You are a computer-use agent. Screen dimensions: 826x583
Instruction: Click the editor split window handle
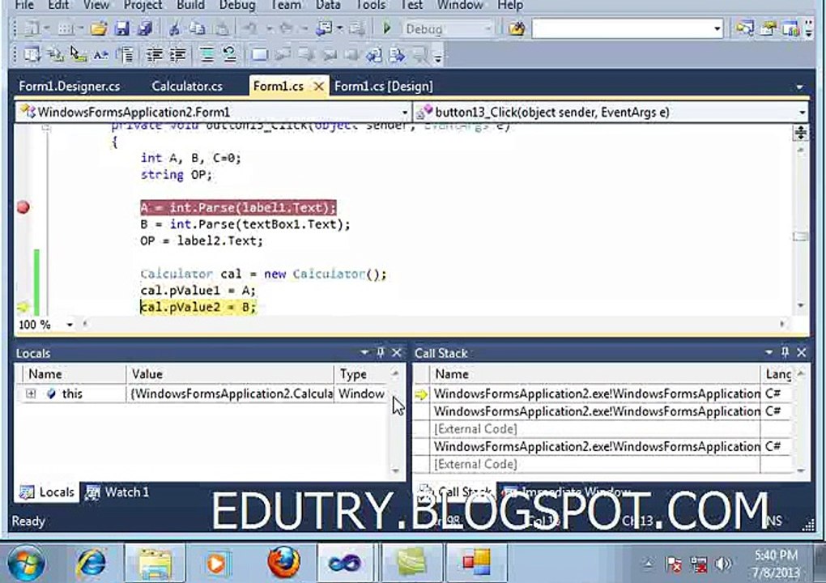tap(801, 132)
